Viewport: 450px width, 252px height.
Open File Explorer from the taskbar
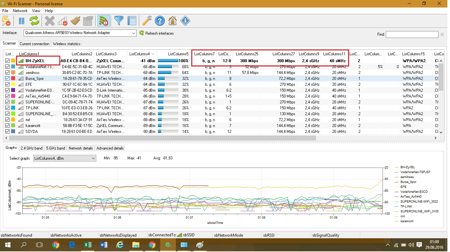click(136, 245)
